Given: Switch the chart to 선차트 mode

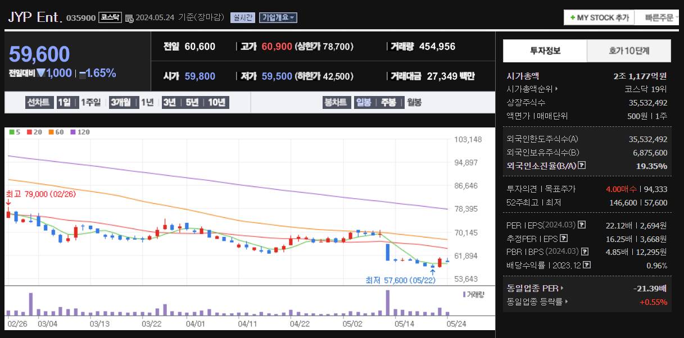Looking at the screenshot, I should [x=39, y=102].
